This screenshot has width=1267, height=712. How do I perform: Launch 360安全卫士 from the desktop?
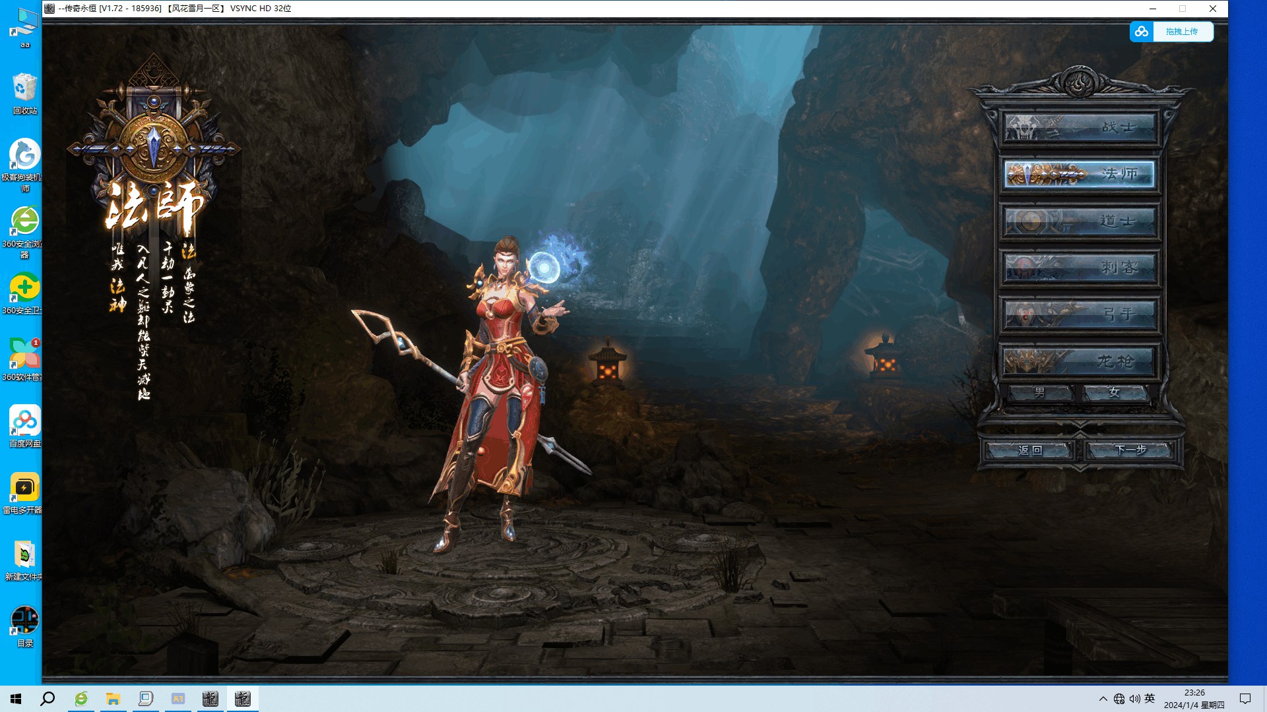coord(25,293)
